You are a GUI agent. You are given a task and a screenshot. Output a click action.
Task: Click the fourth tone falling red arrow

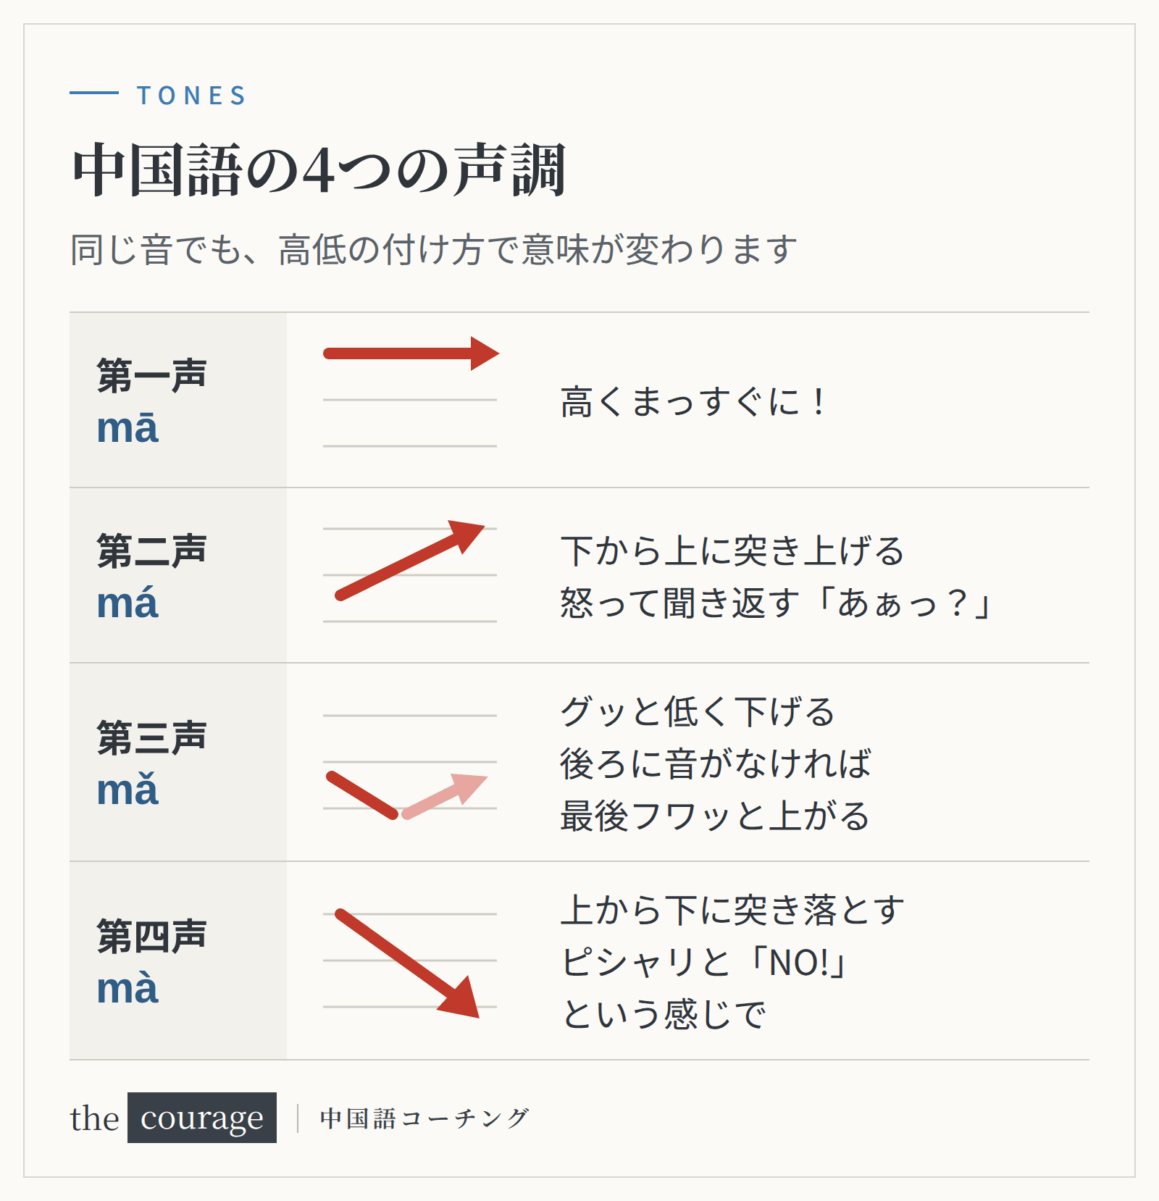(x=407, y=963)
